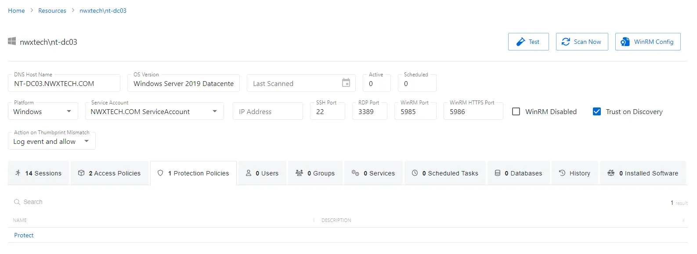
Task: Sort by the NAME column header
Action: click(x=20, y=220)
